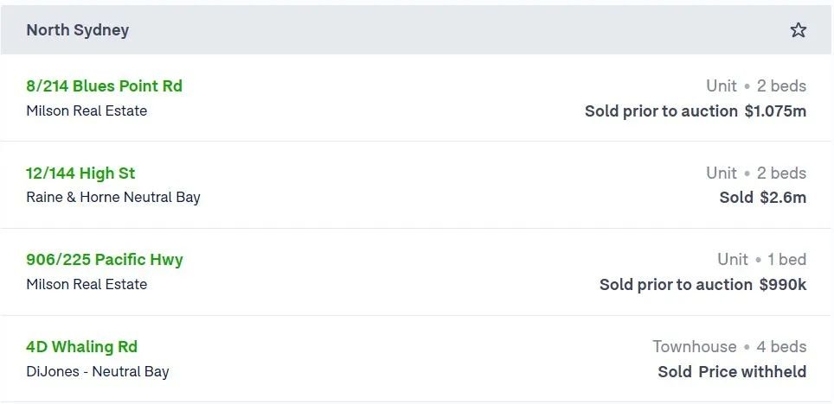This screenshot has height=404, width=834.
Task: Click Sold prior to auction $1.075m result
Action: pos(696,111)
